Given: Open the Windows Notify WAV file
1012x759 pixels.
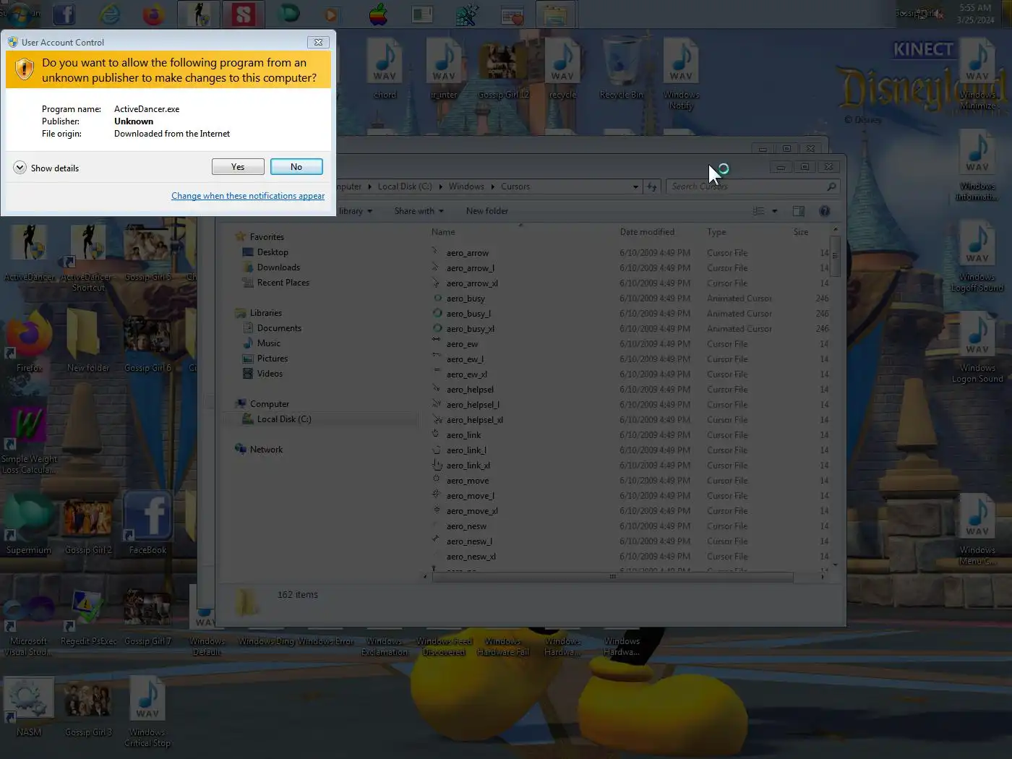Looking at the screenshot, I should pos(681,74).
